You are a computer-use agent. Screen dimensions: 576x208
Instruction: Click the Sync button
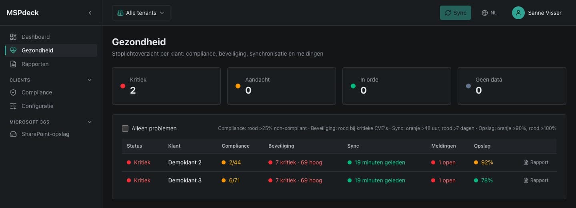[456, 13]
